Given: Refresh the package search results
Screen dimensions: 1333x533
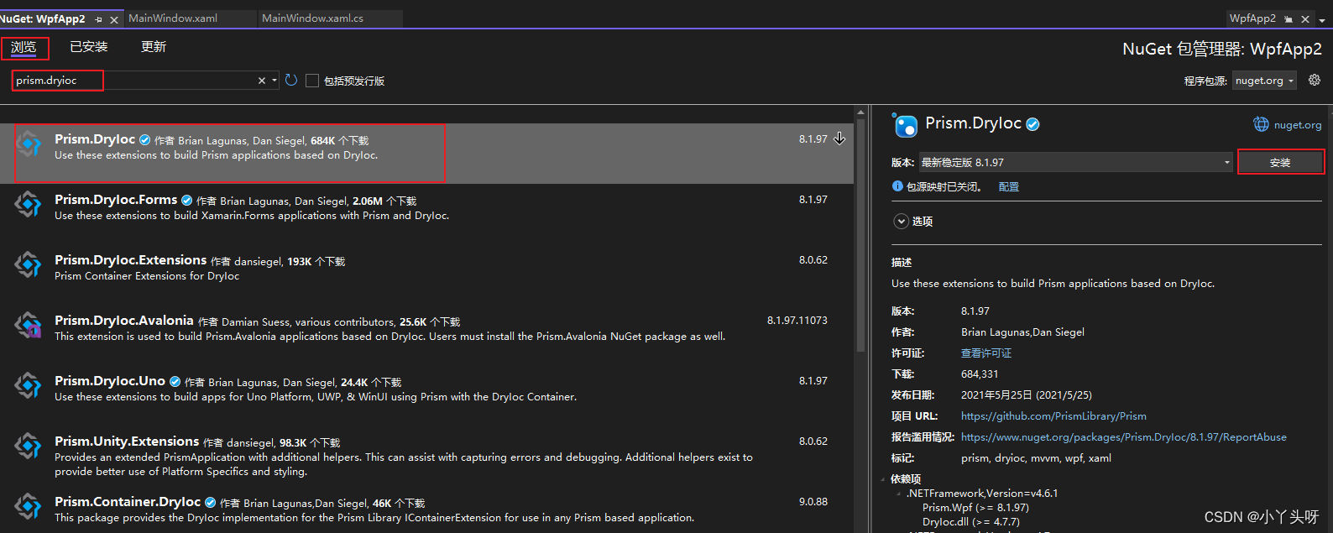Looking at the screenshot, I should 291,81.
